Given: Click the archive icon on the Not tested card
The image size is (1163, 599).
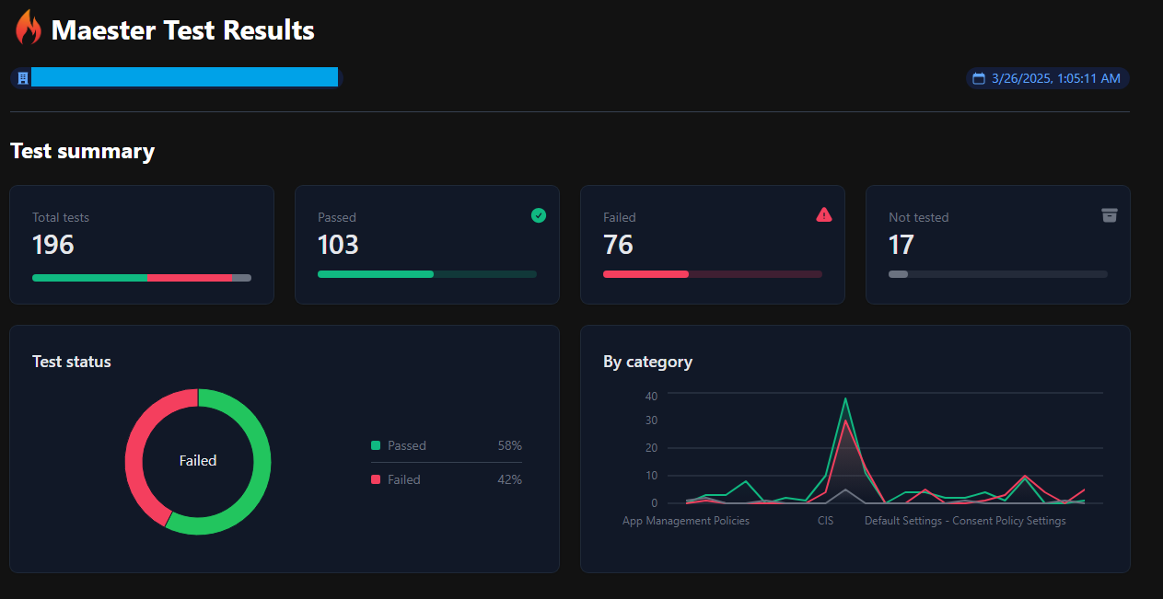Looking at the screenshot, I should tap(1110, 215).
